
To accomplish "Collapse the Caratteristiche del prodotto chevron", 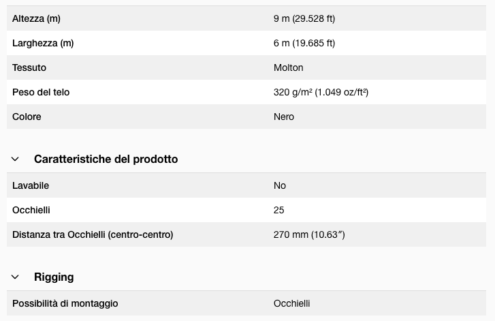I will [x=15, y=159].
